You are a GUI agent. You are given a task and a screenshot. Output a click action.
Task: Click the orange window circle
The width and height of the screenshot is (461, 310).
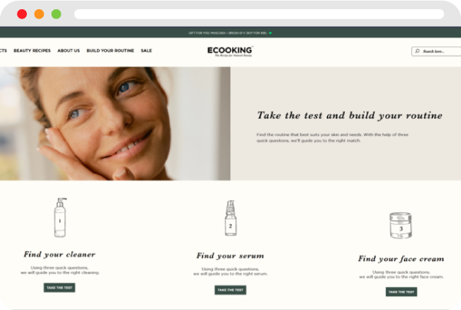click(x=39, y=14)
